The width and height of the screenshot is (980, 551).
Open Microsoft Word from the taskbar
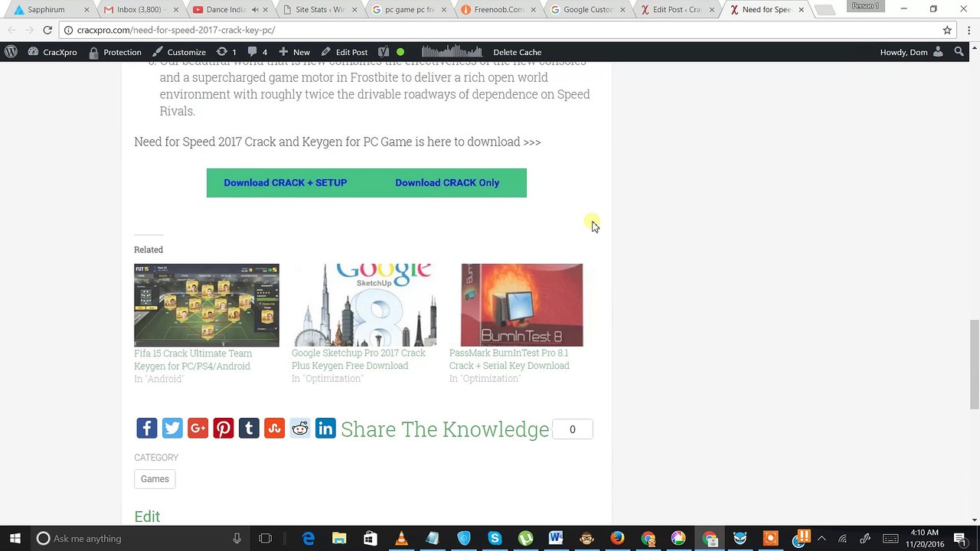click(x=556, y=539)
